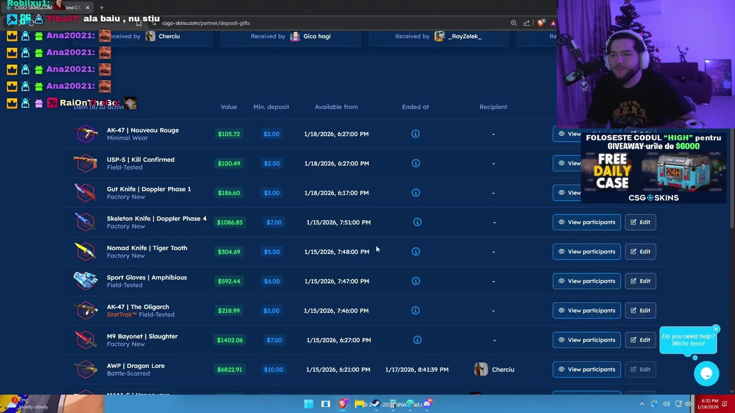Open the live chat support bubble
The width and height of the screenshot is (735, 413).
(x=706, y=373)
